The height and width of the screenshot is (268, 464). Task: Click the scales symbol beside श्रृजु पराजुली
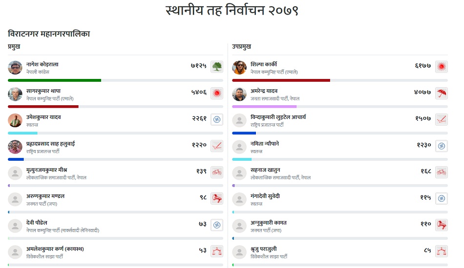pyautogui.click(x=442, y=251)
